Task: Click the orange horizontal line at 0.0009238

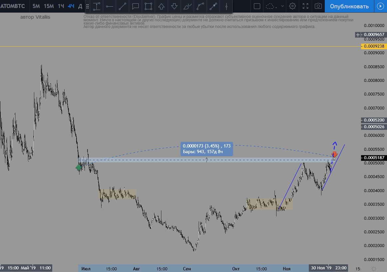Action: 180,46
